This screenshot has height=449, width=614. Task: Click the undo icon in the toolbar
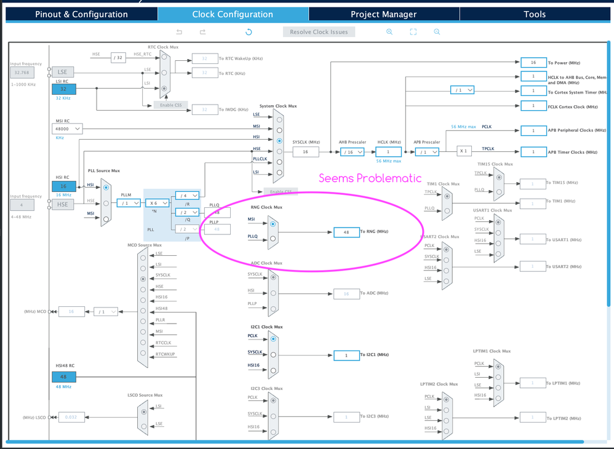[x=179, y=31]
